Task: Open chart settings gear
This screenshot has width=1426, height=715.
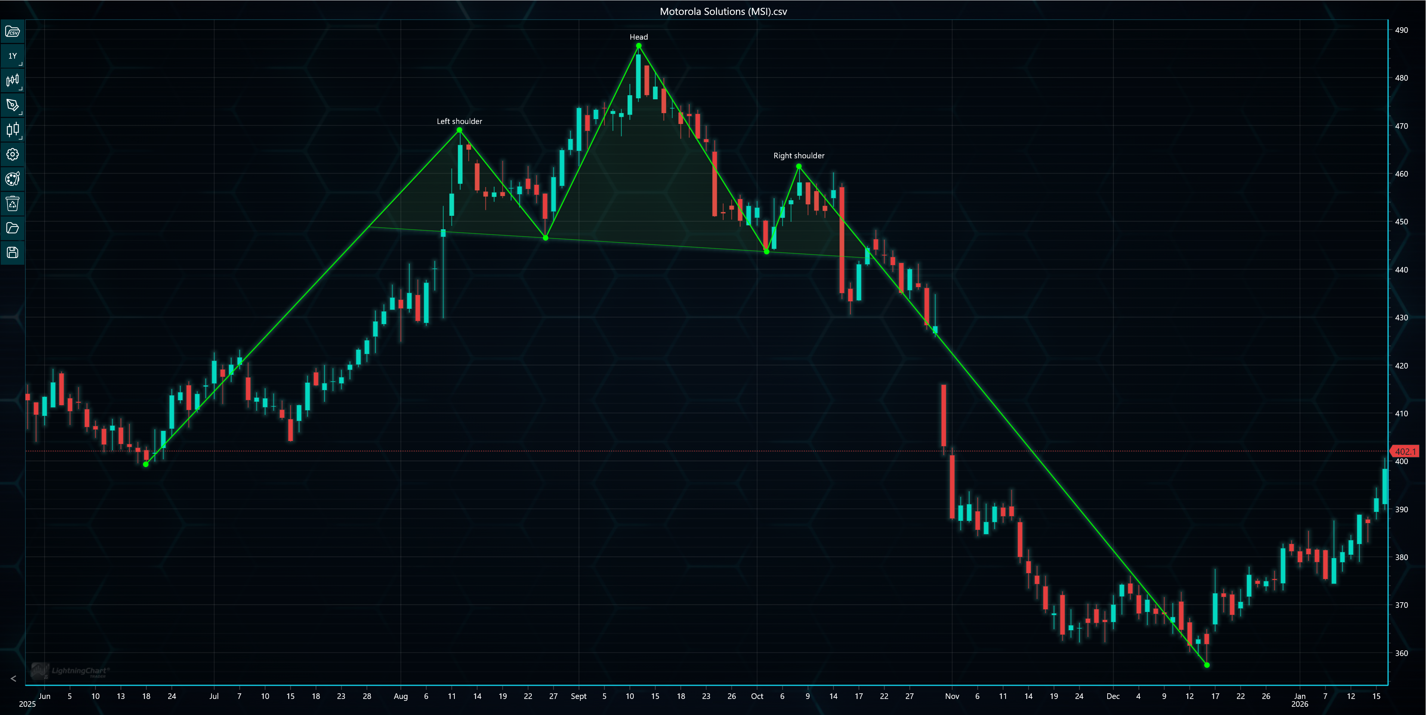Action: [12, 154]
